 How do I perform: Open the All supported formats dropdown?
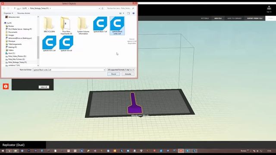pos(121,70)
